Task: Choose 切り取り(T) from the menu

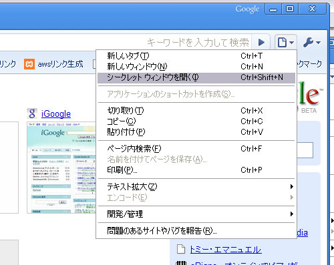Action: pos(196,111)
